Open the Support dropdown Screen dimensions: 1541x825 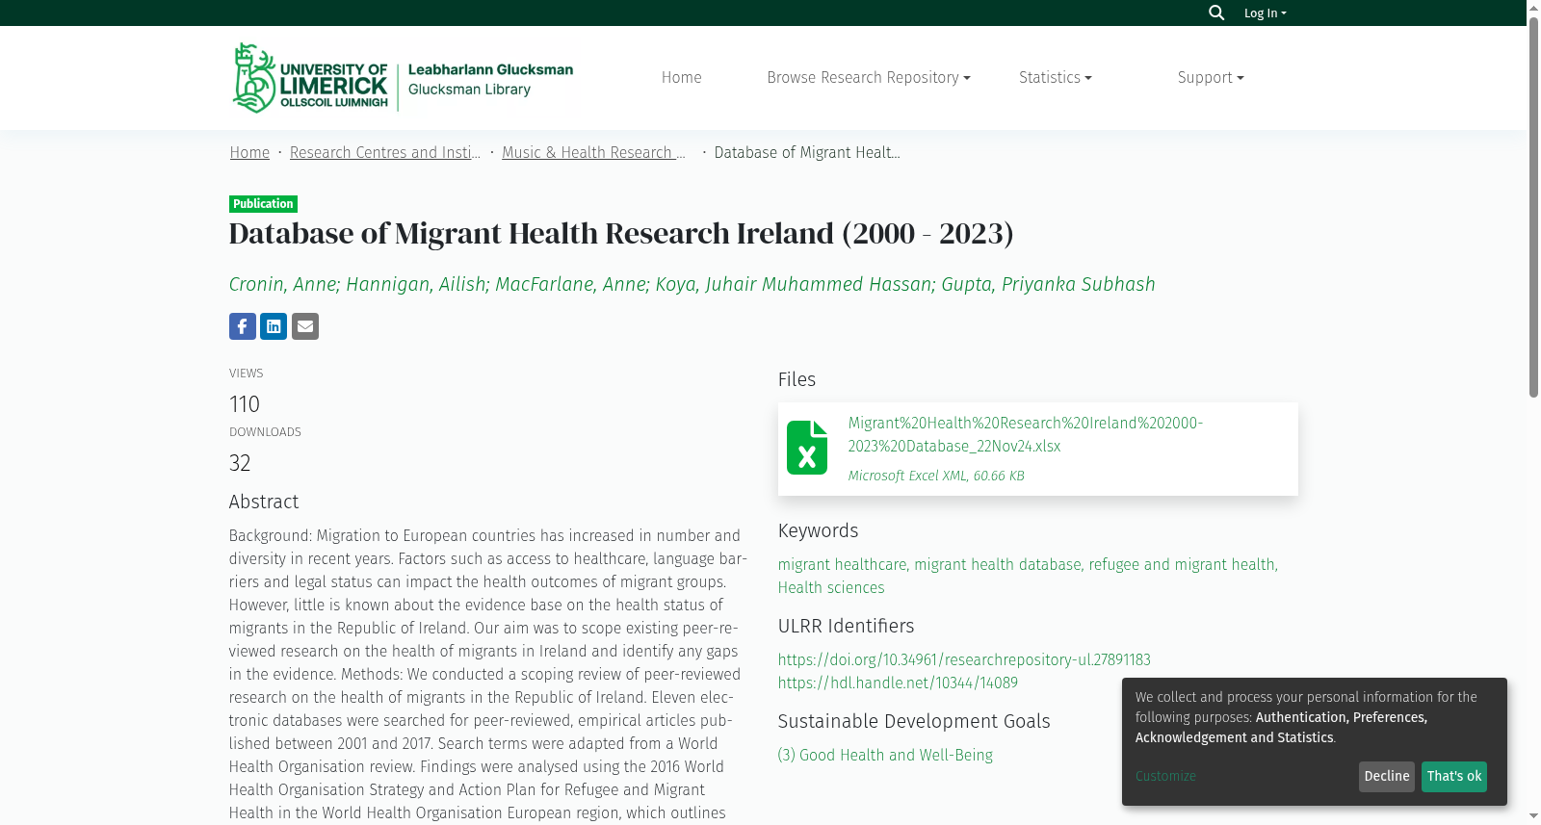[1211, 77]
